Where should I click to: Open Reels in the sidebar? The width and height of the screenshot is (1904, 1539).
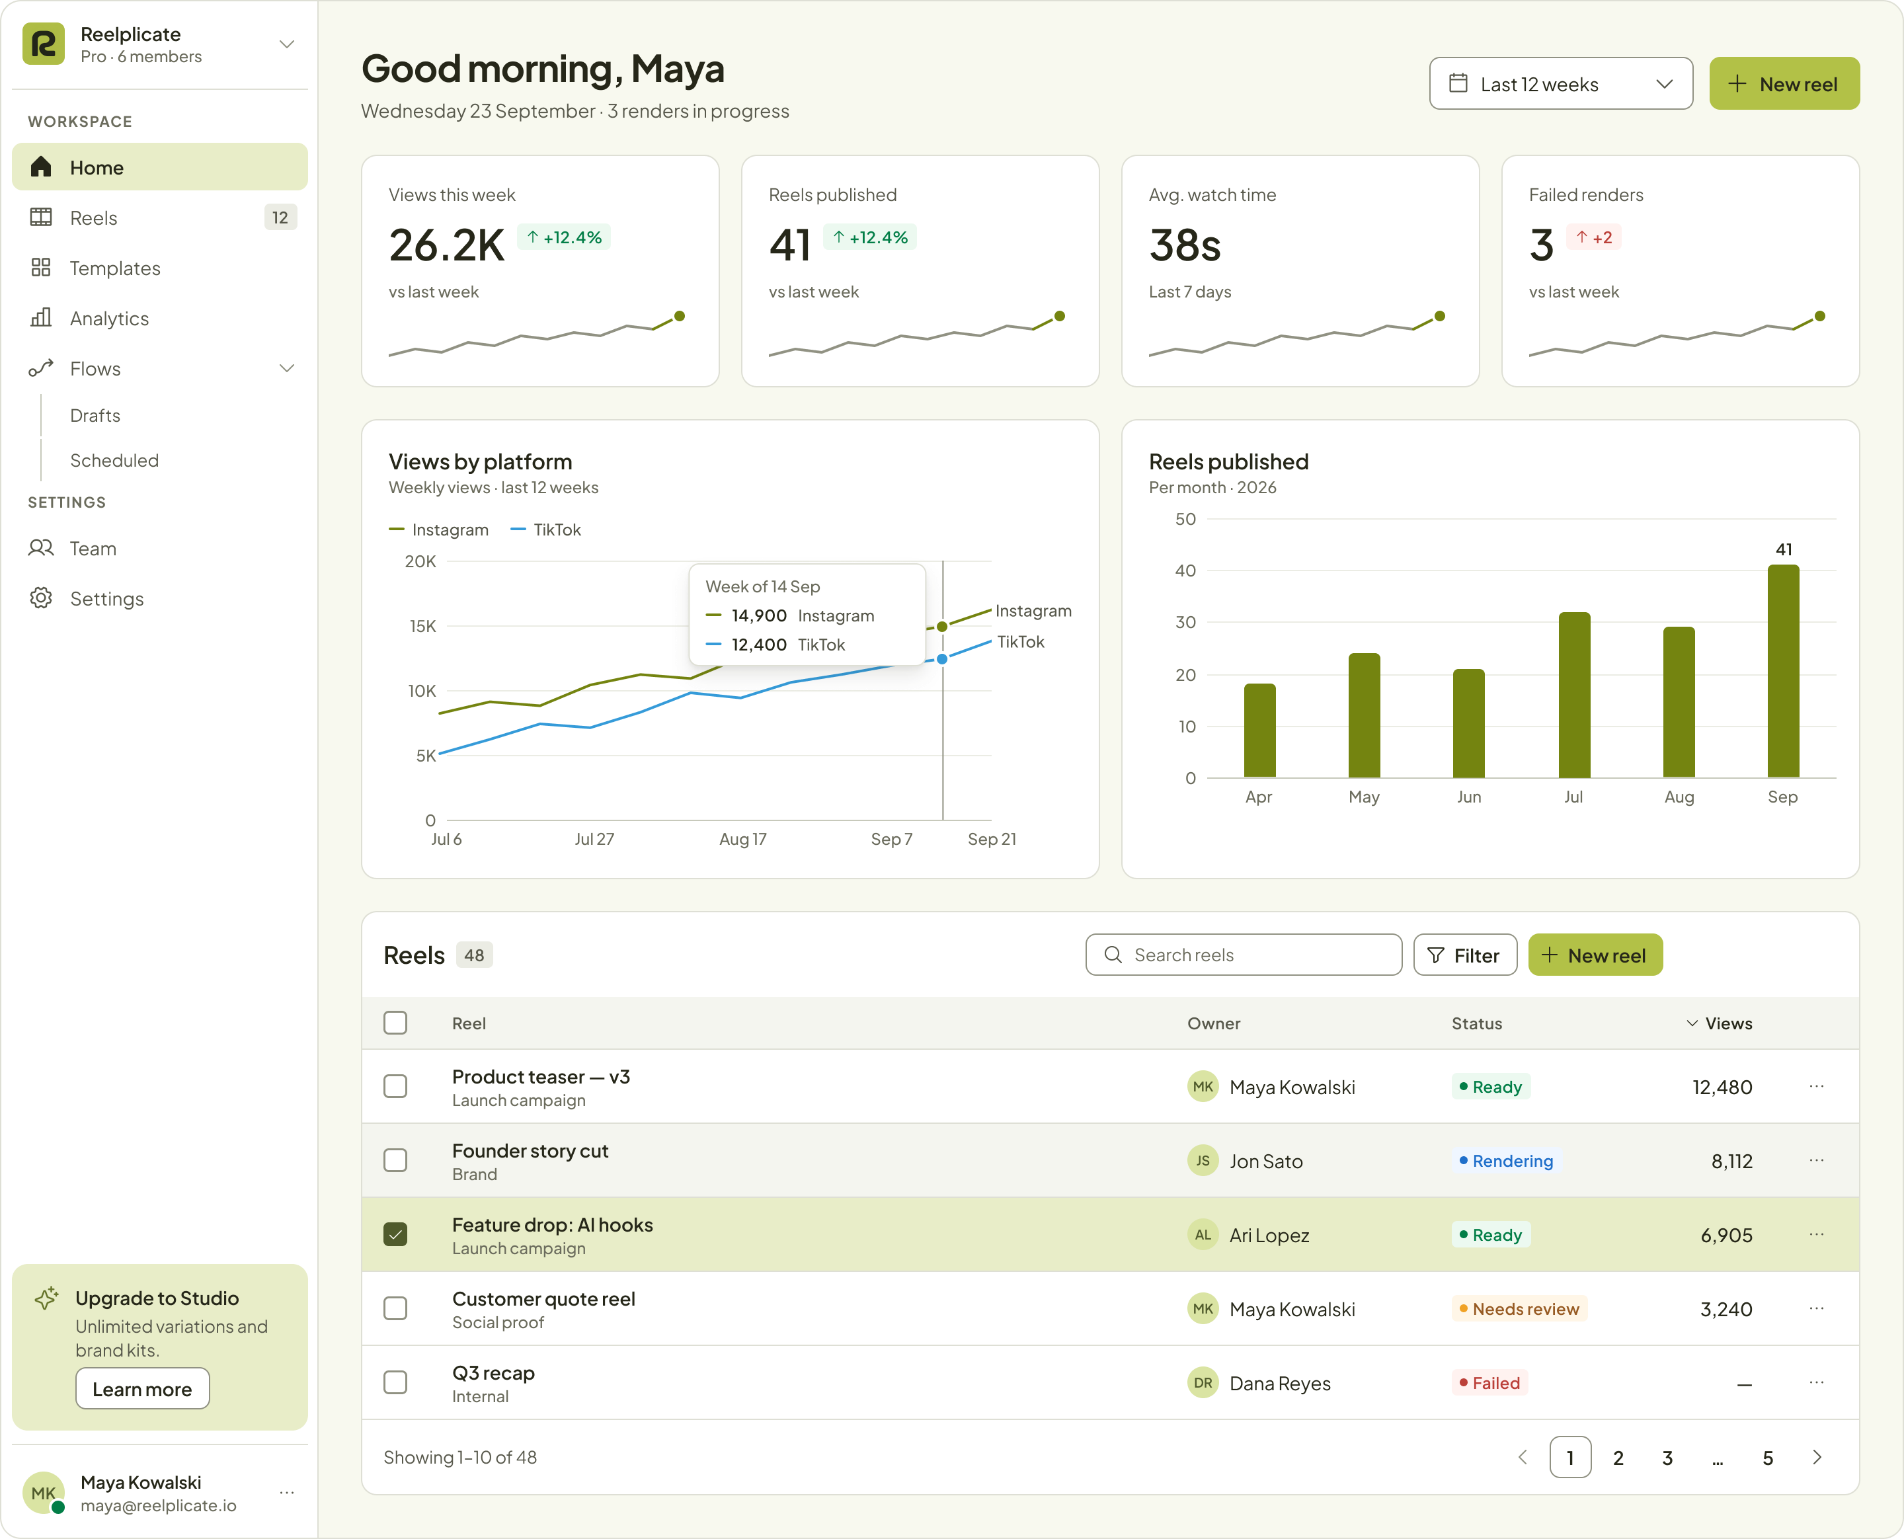point(159,217)
